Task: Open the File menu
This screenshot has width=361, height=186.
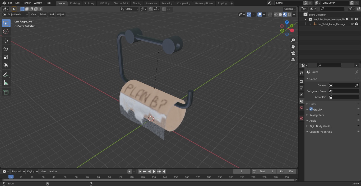Action: tap(10, 3)
